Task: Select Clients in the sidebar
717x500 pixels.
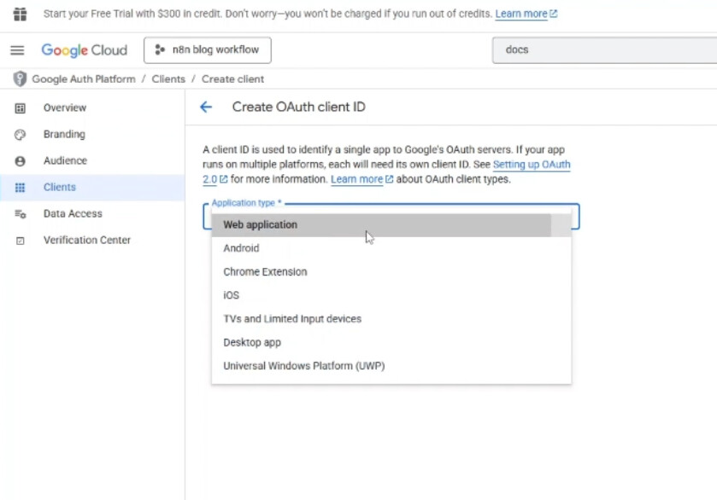Action: [92, 187]
